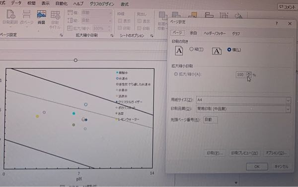
Task: Click the コメント (Comments) button
Action: pyautogui.click(x=287, y=7)
